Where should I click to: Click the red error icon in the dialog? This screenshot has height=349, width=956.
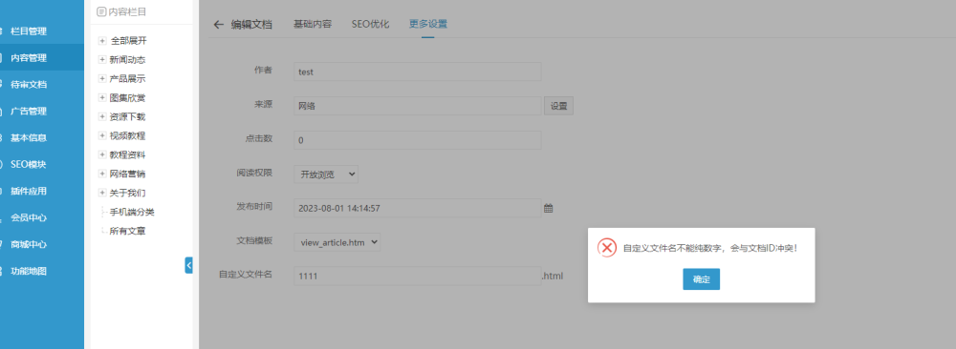click(x=607, y=248)
